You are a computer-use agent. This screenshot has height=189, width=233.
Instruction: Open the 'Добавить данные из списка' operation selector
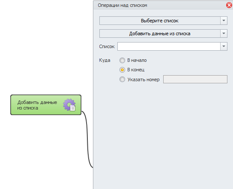pos(160,34)
